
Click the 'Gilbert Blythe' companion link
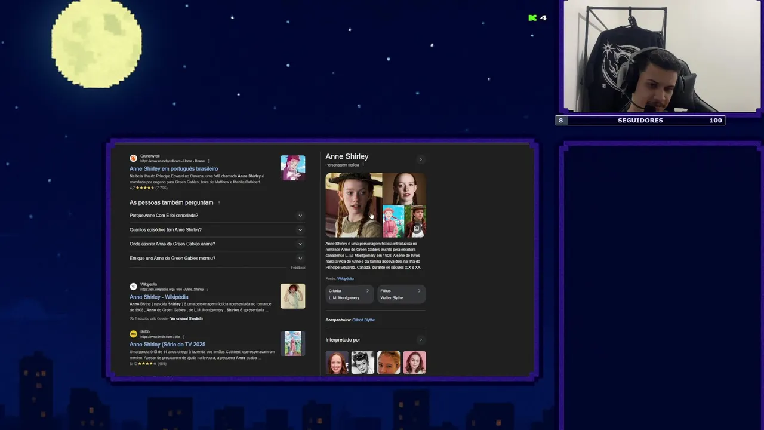point(363,320)
